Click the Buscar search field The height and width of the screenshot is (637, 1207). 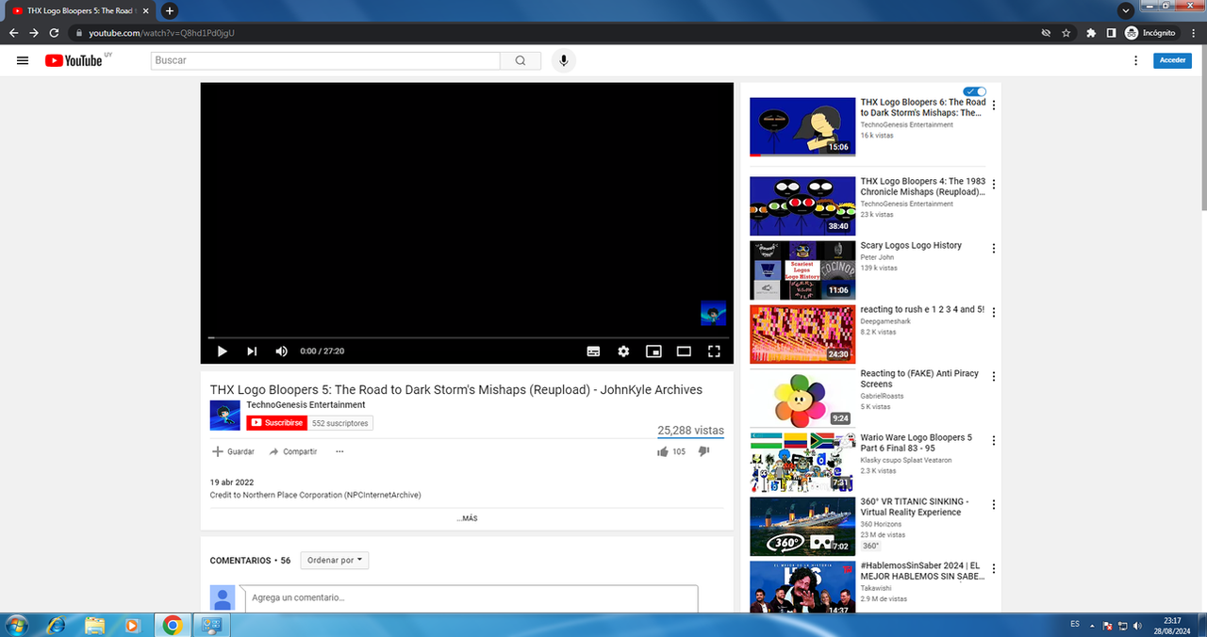coord(325,60)
